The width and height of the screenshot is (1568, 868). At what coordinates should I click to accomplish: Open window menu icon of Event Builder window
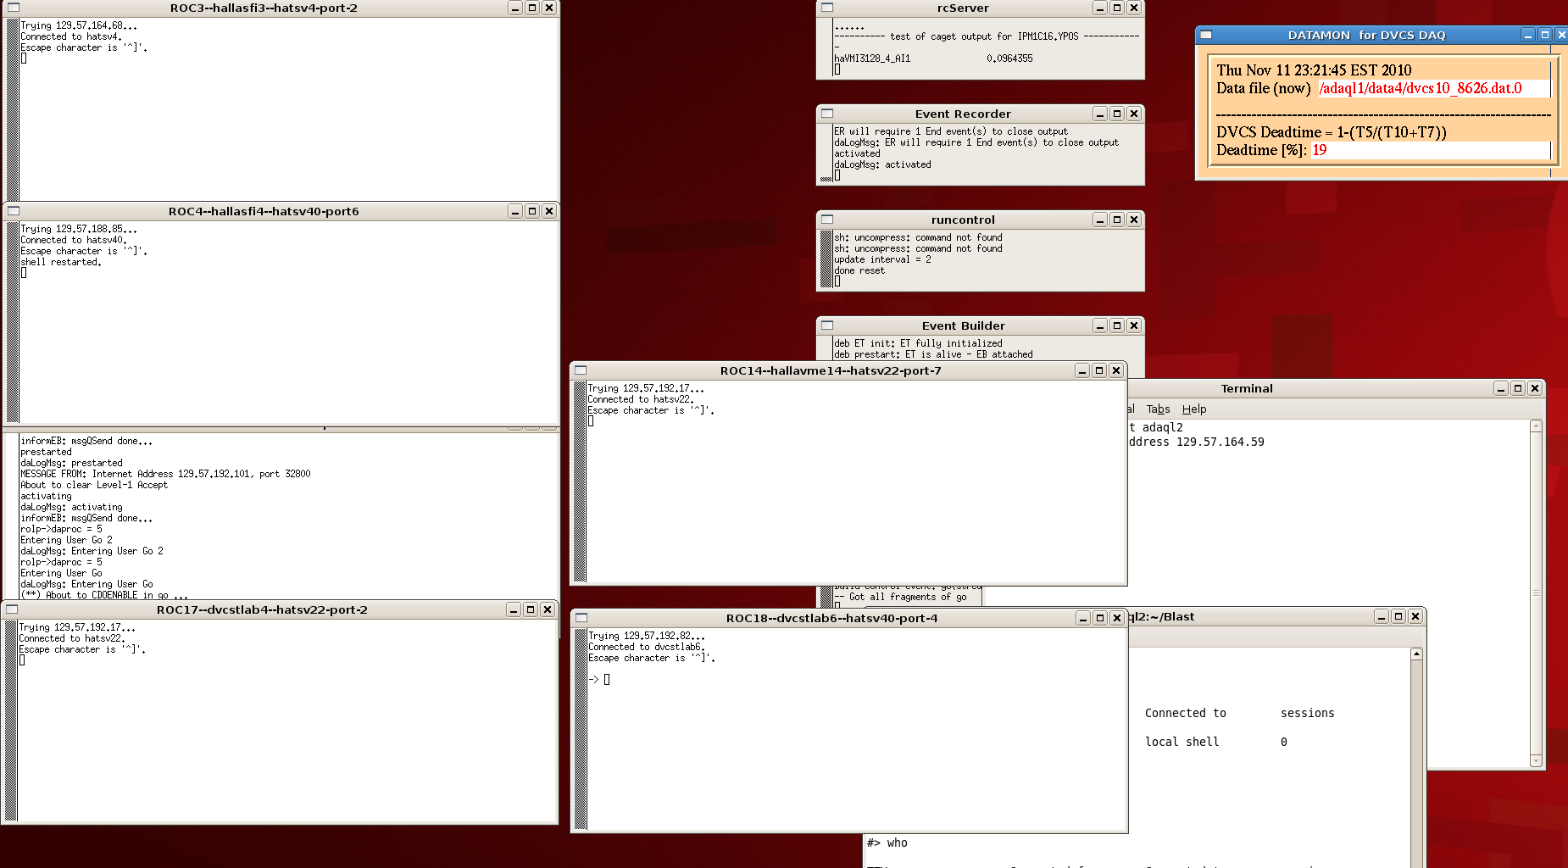pyautogui.click(x=827, y=325)
